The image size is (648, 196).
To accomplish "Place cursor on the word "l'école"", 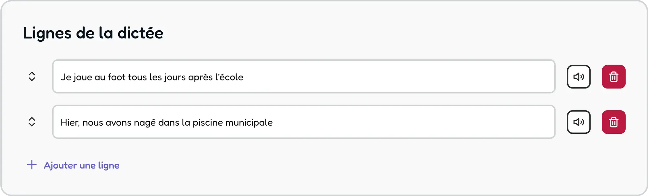I will (x=229, y=77).
